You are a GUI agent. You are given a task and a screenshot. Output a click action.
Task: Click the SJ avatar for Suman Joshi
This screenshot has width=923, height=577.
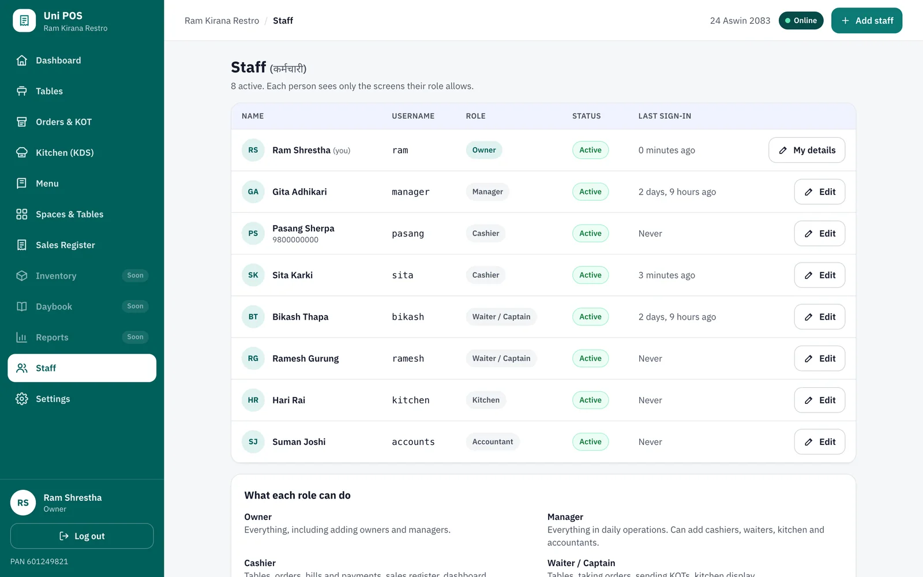coord(253,441)
